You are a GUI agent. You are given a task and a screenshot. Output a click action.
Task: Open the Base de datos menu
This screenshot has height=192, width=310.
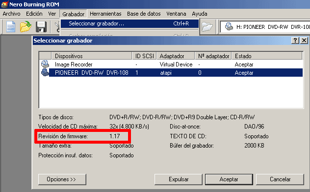point(144,14)
